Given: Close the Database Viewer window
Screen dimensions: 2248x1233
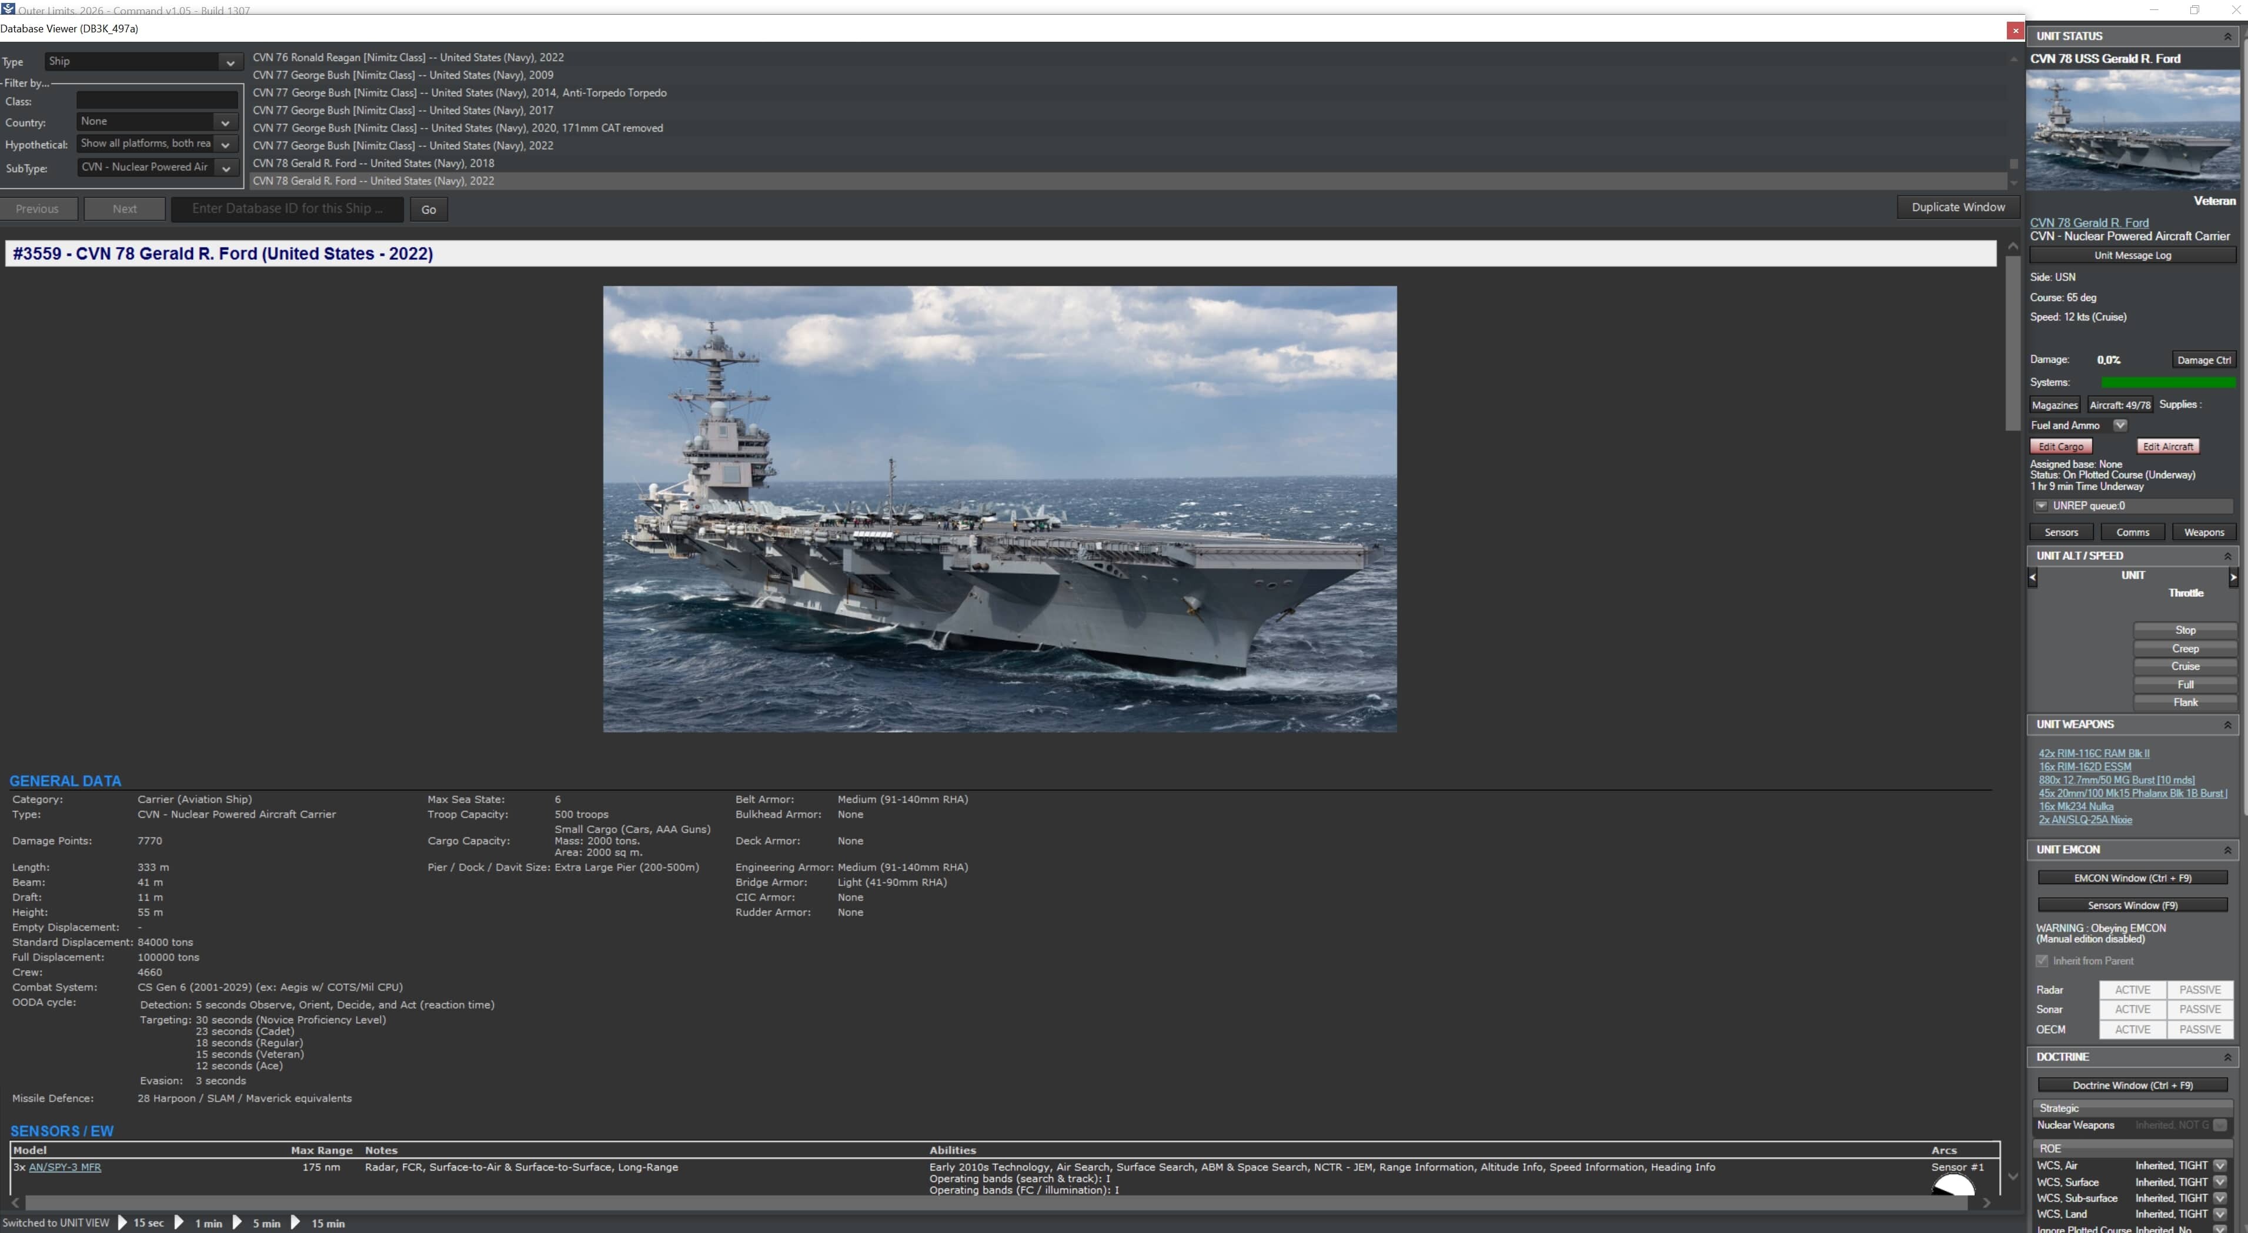Looking at the screenshot, I should tap(2015, 31).
